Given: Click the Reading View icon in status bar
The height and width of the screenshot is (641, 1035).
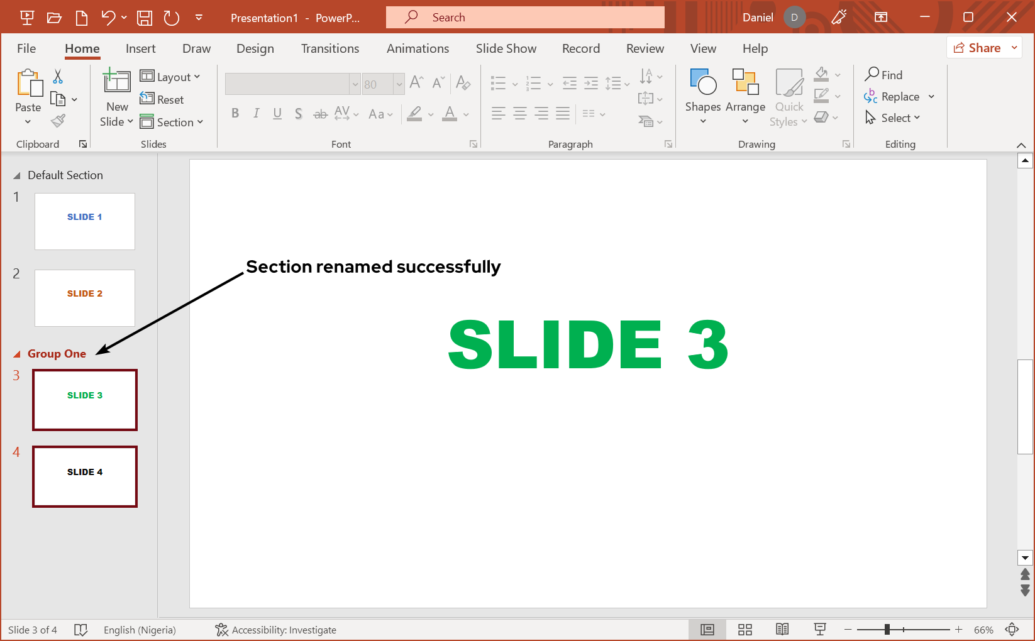Looking at the screenshot, I should (782, 629).
